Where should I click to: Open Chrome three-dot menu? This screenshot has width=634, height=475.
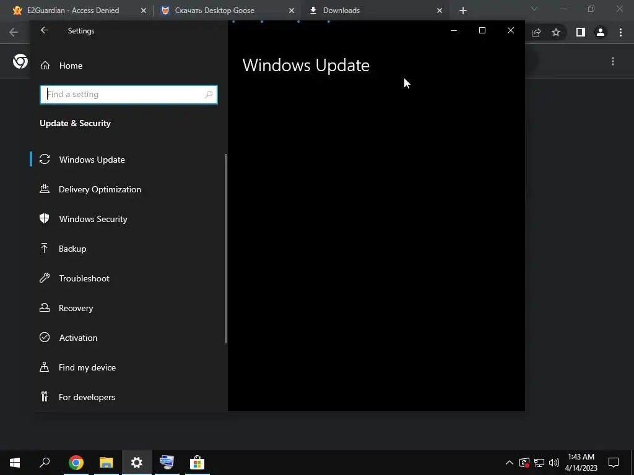(x=620, y=32)
